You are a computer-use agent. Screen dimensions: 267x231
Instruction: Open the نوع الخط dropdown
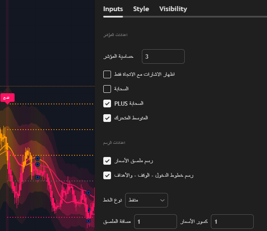[x=147, y=200]
